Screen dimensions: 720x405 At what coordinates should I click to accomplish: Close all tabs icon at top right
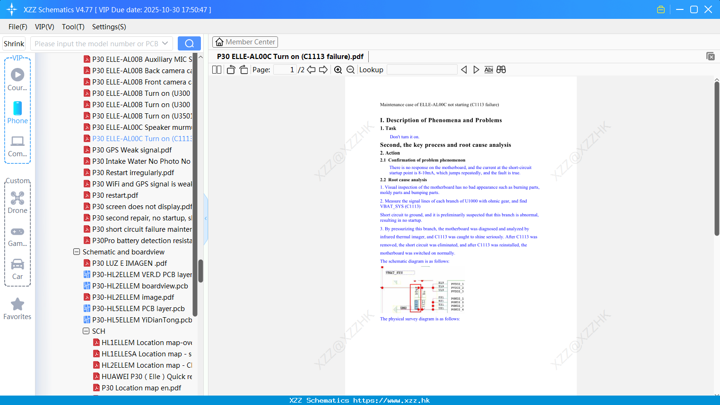pyautogui.click(x=710, y=56)
